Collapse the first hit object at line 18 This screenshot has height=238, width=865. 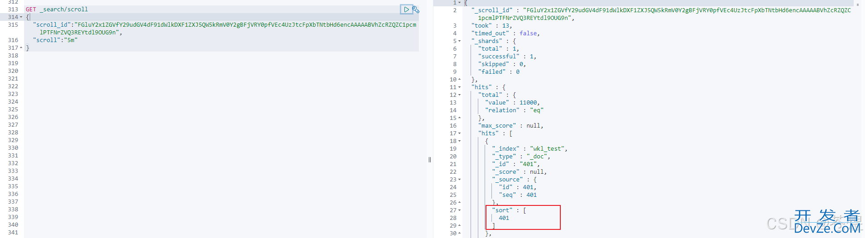(460, 141)
